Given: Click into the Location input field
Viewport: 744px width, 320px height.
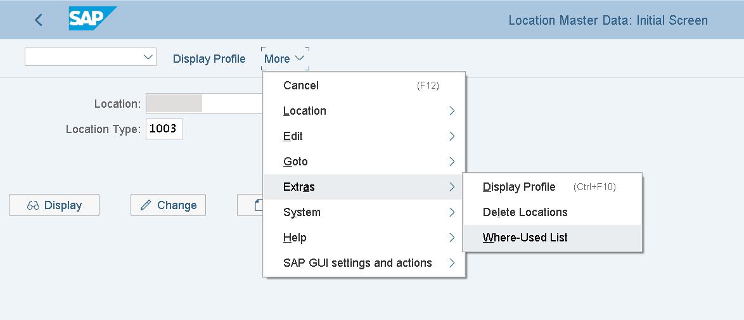Looking at the screenshot, I should pyautogui.click(x=203, y=104).
